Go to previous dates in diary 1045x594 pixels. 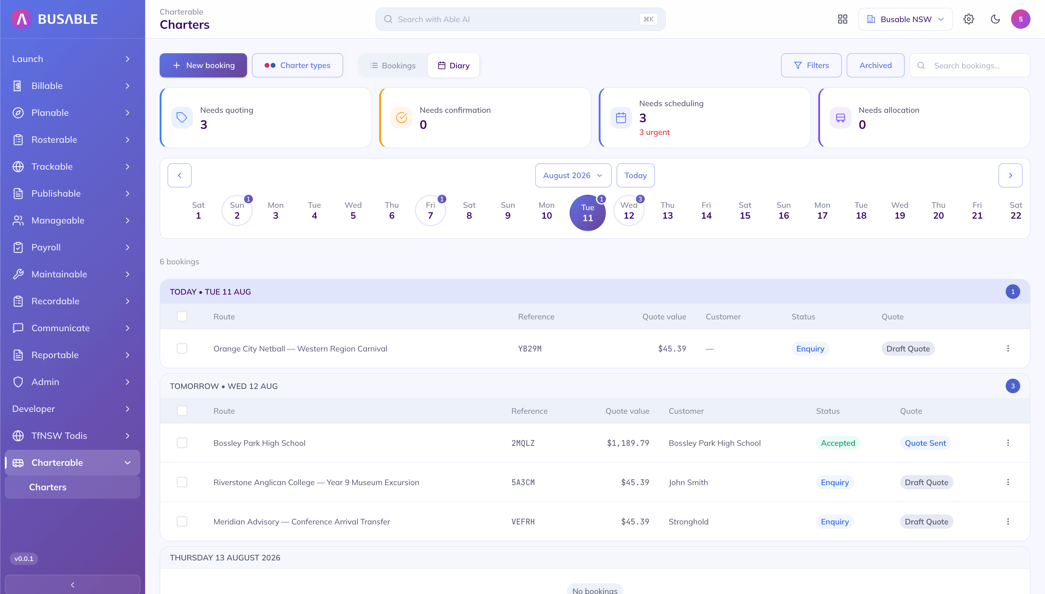click(x=180, y=175)
